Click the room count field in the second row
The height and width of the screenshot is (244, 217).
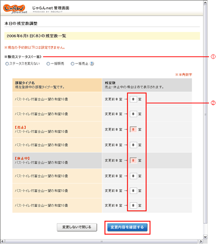point(133,114)
